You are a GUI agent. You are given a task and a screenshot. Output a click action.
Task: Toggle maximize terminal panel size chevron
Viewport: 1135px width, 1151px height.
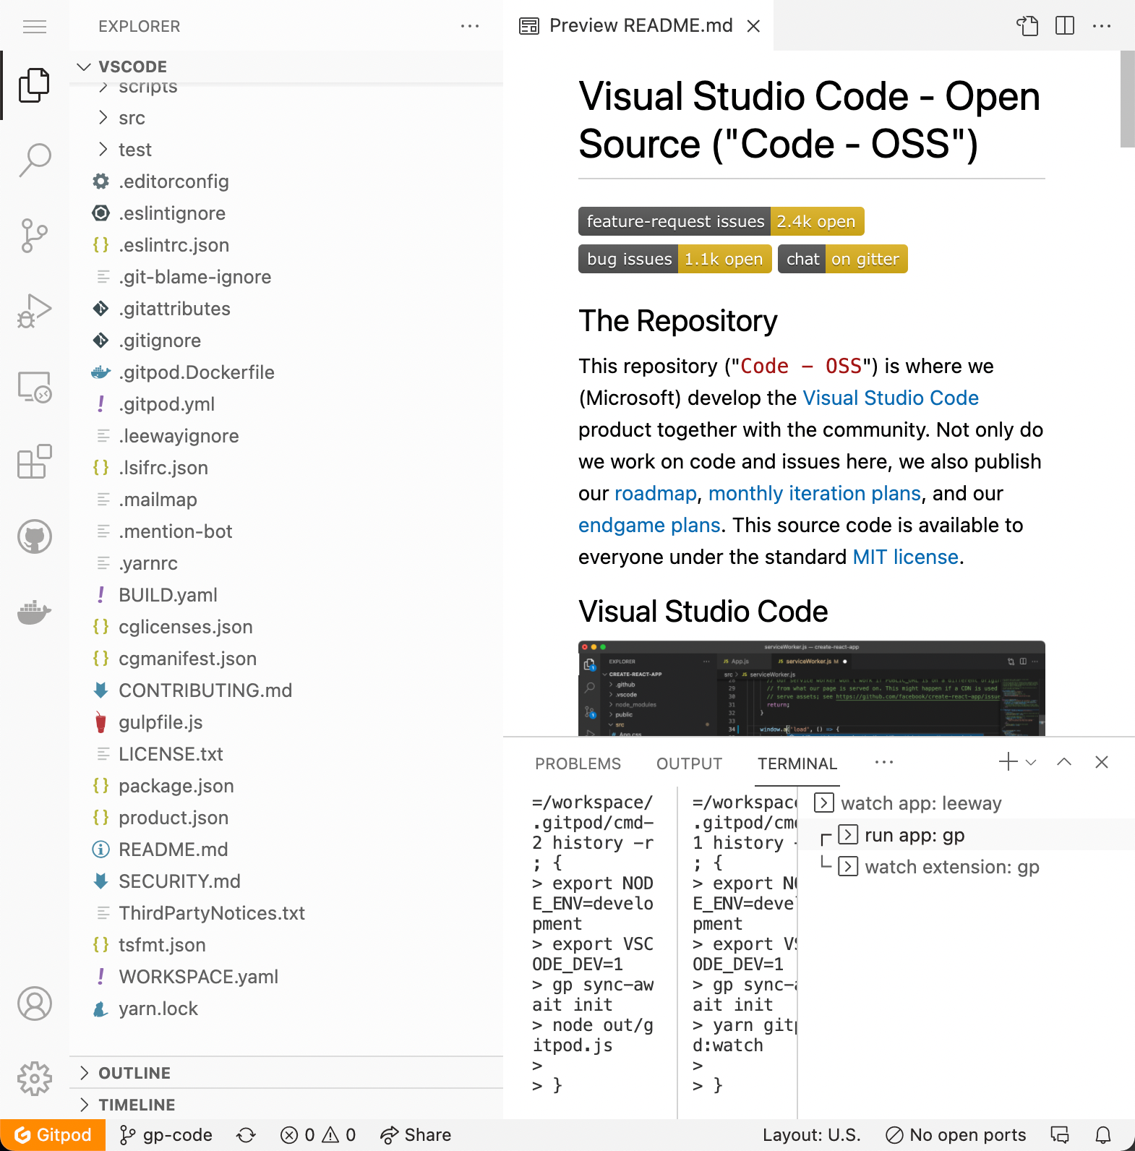[x=1064, y=762]
